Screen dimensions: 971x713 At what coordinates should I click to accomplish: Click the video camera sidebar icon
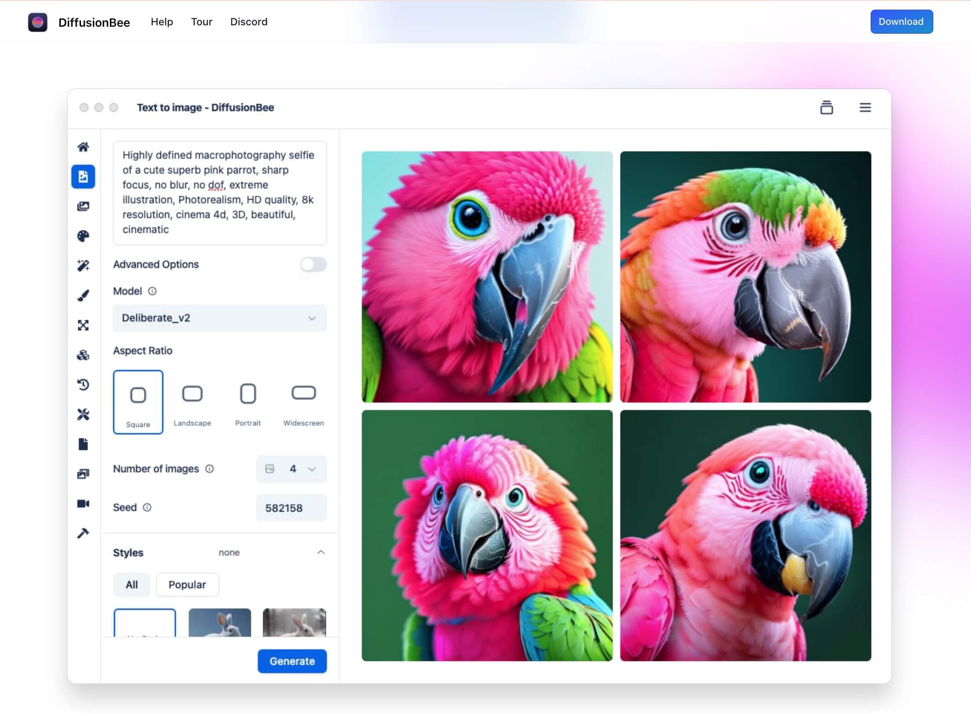(x=83, y=503)
